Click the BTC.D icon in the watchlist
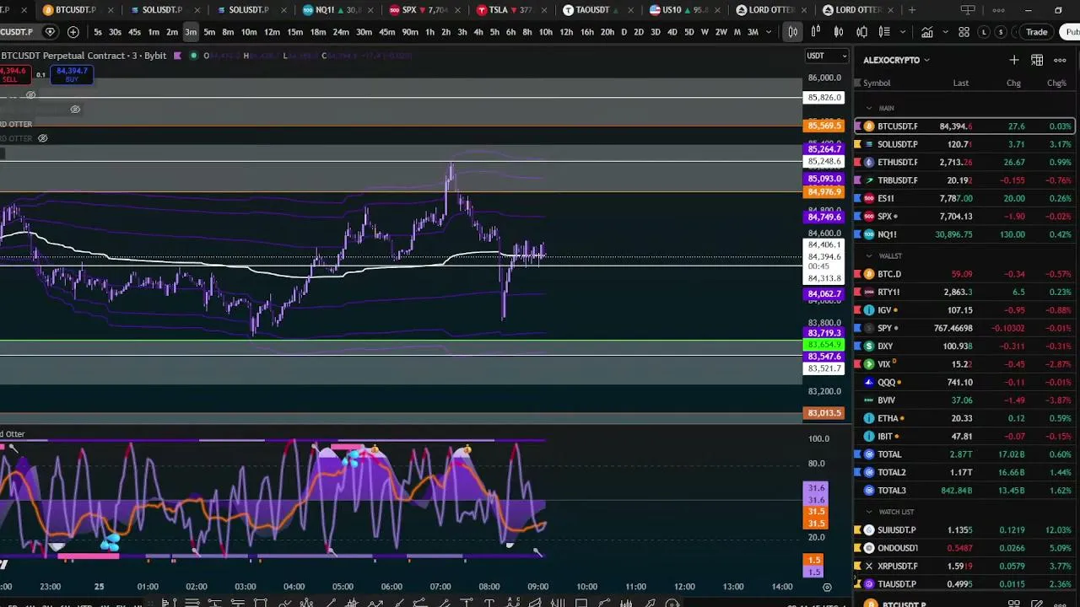1080x607 pixels. (869, 274)
